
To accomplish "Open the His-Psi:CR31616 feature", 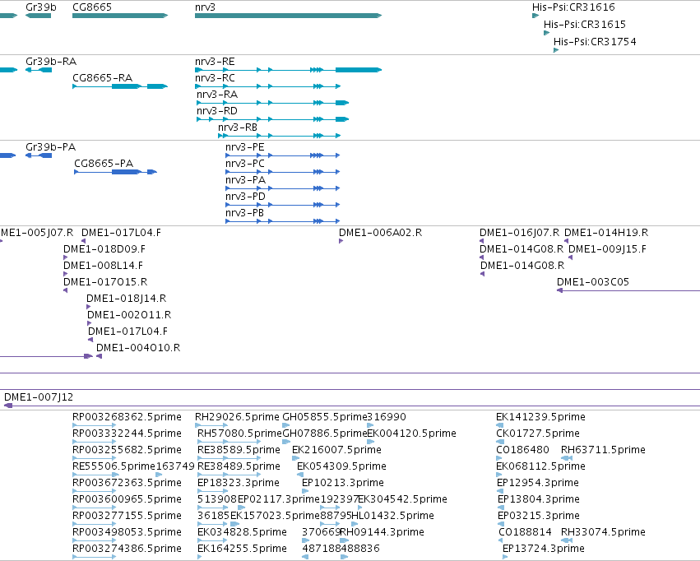I will click(x=573, y=7).
